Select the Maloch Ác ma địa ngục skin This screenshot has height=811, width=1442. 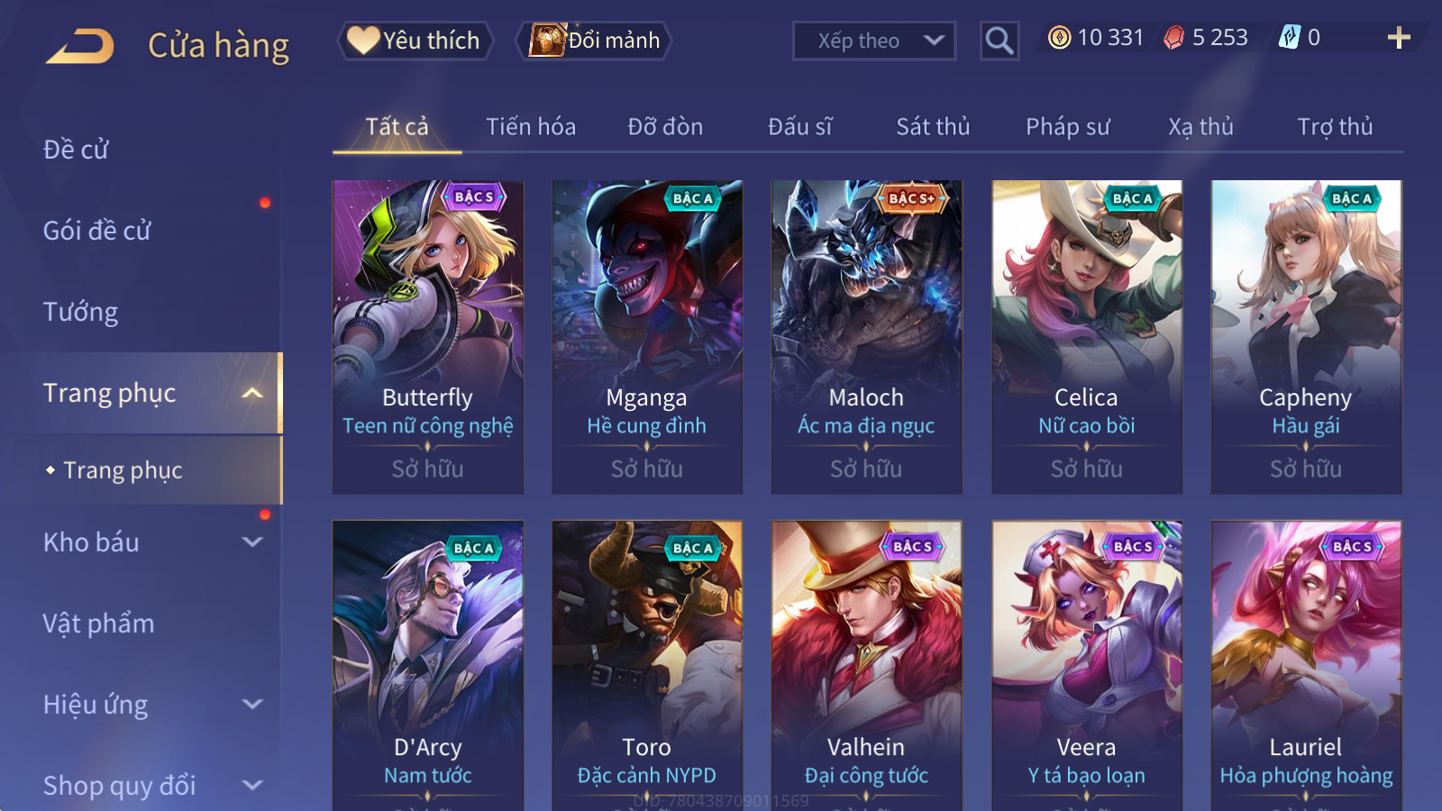(866, 337)
